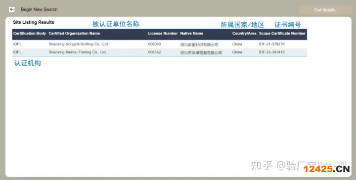Image resolution: width=356 pixels, height=180 pixels.
Task: Select Shaoxing Xiehou Trading Co., Ltd. row
Action: 159,52
